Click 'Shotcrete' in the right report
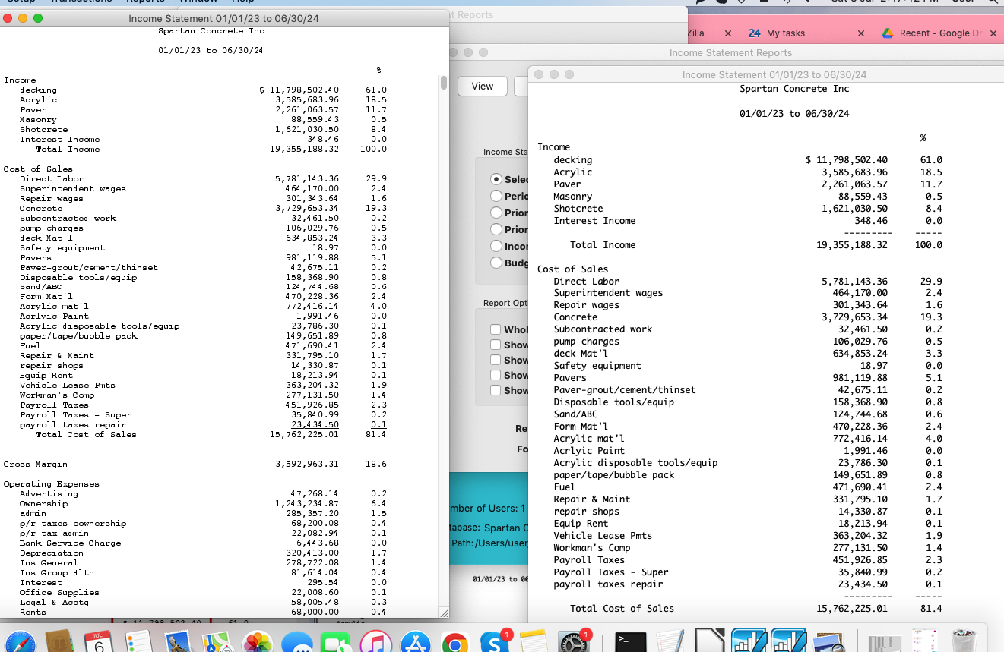This screenshot has height=652, width=1004. 578,209
